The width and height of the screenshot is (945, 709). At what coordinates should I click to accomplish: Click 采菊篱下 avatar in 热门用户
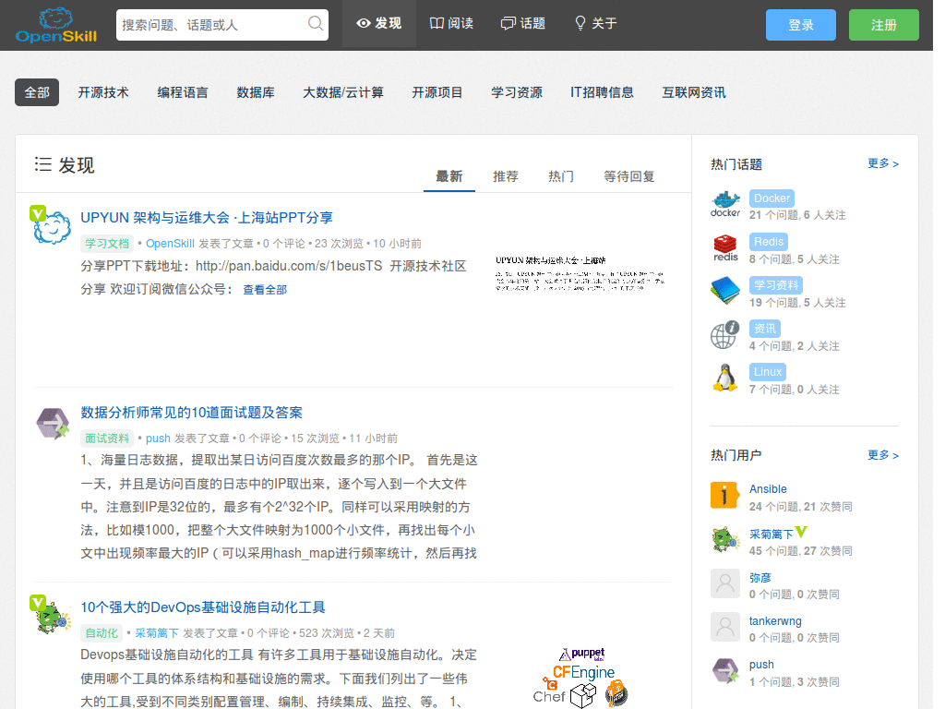click(x=725, y=540)
